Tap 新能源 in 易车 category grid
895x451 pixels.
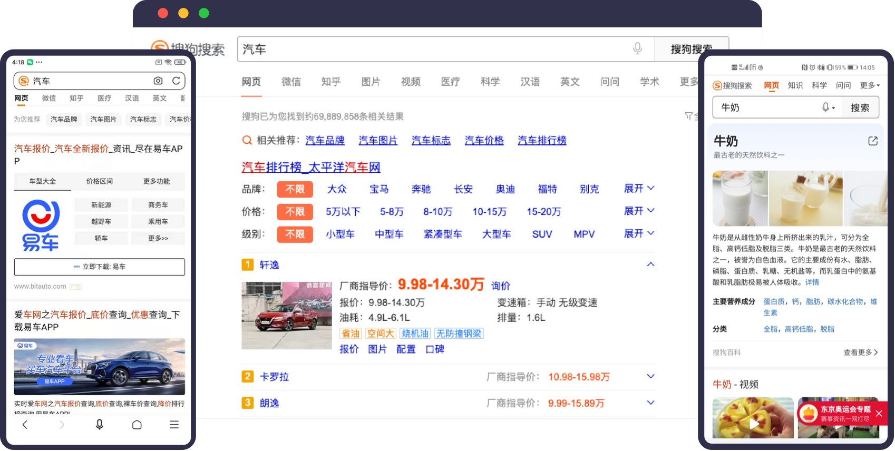pos(101,205)
